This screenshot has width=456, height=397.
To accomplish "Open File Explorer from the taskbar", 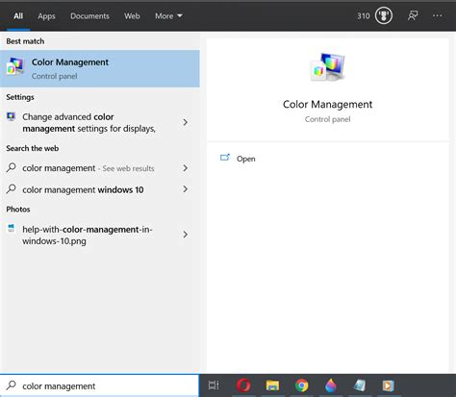I will [272, 385].
